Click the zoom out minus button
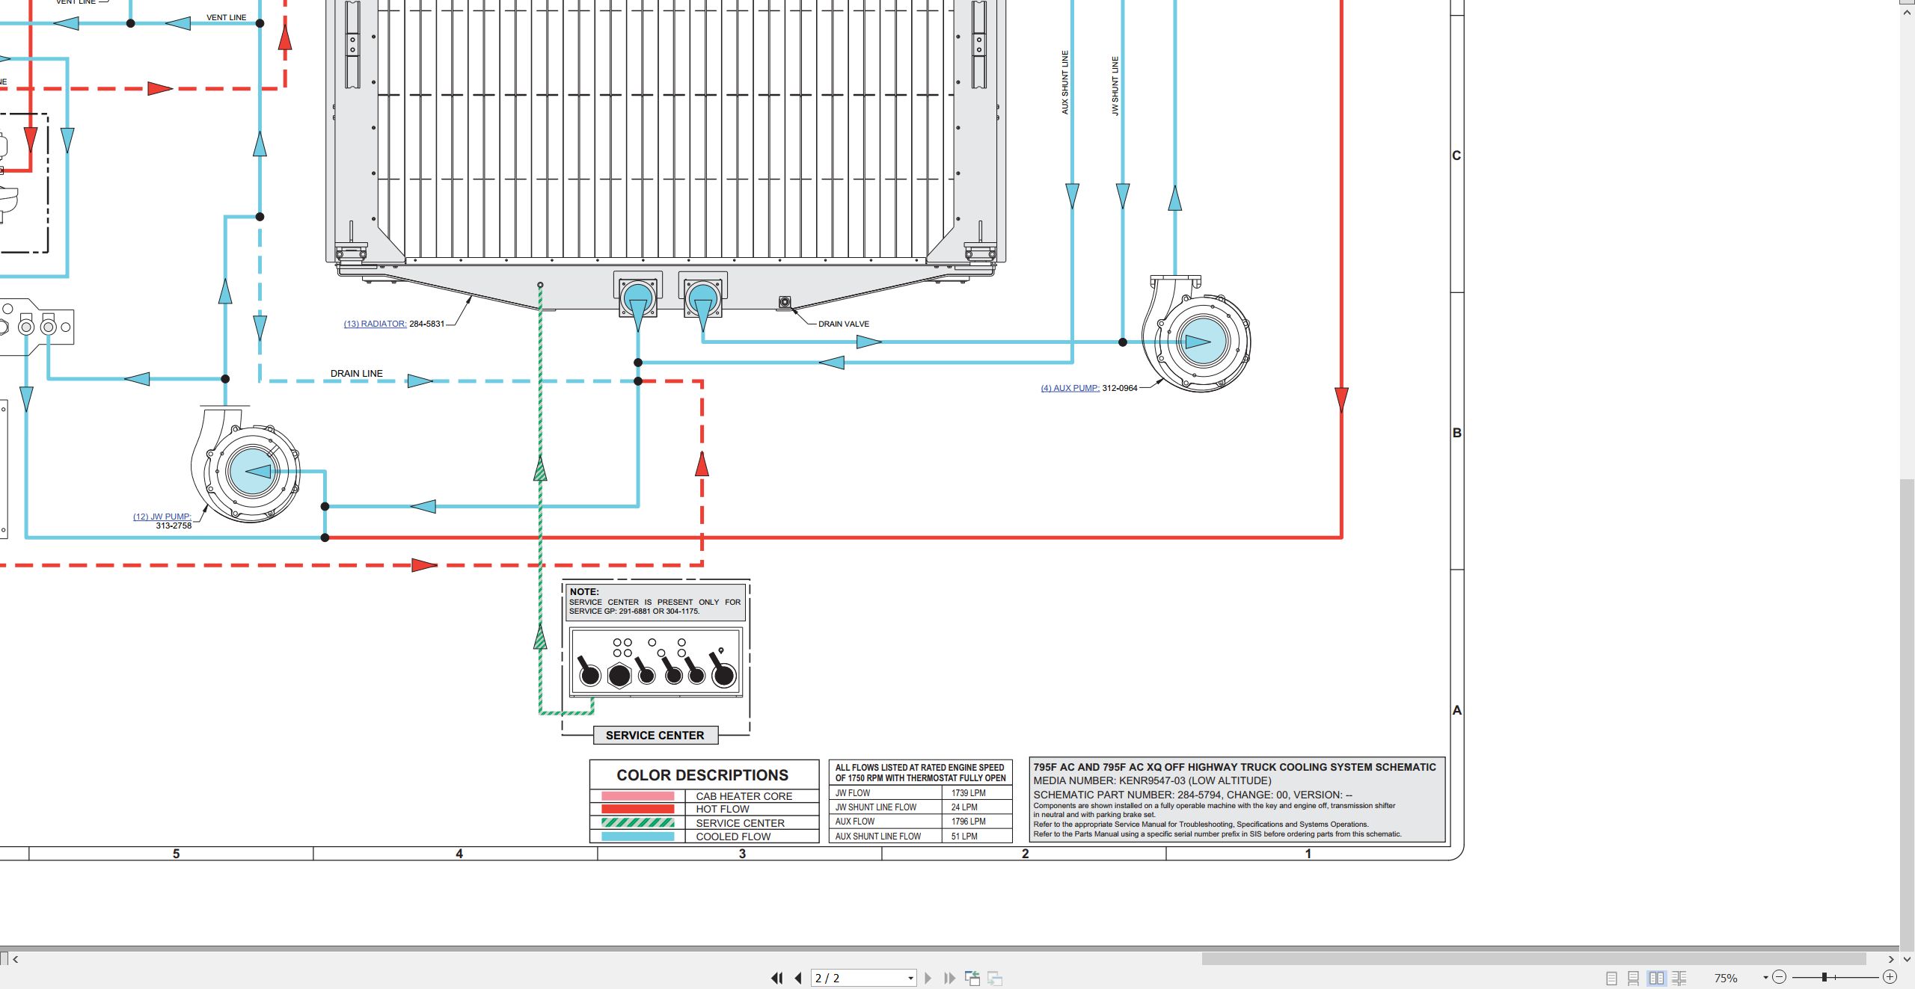 pos(1780,977)
